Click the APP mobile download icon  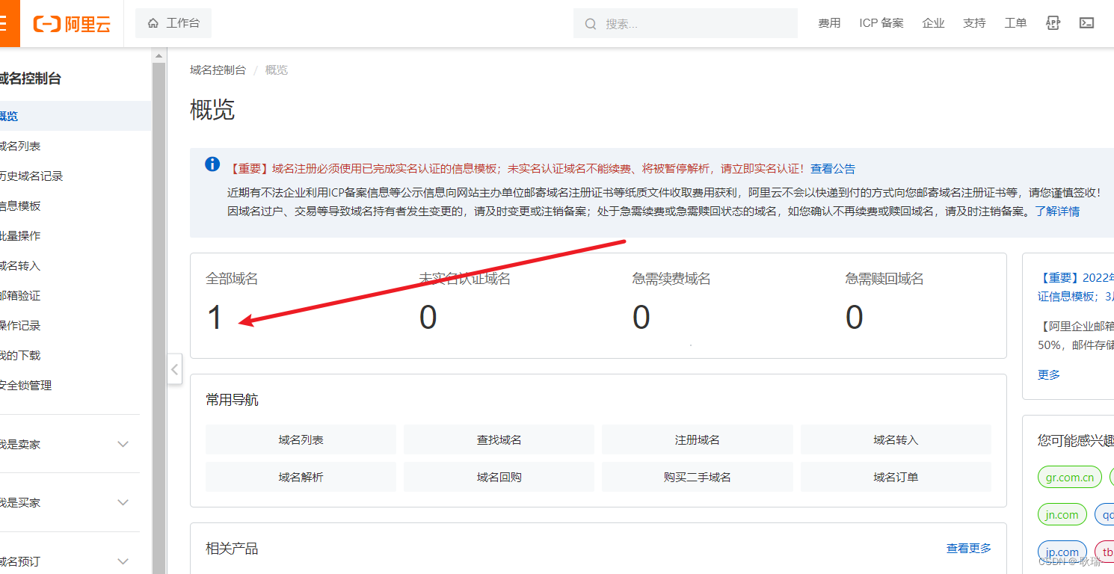click(1053, 23)
